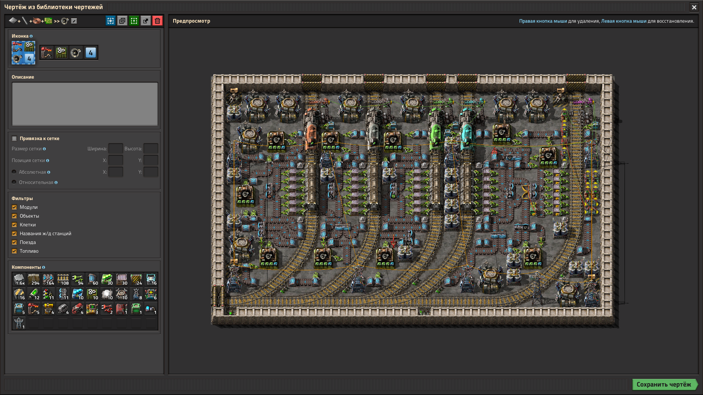
Task: Click the grey create-copy button
Action: 122,21
